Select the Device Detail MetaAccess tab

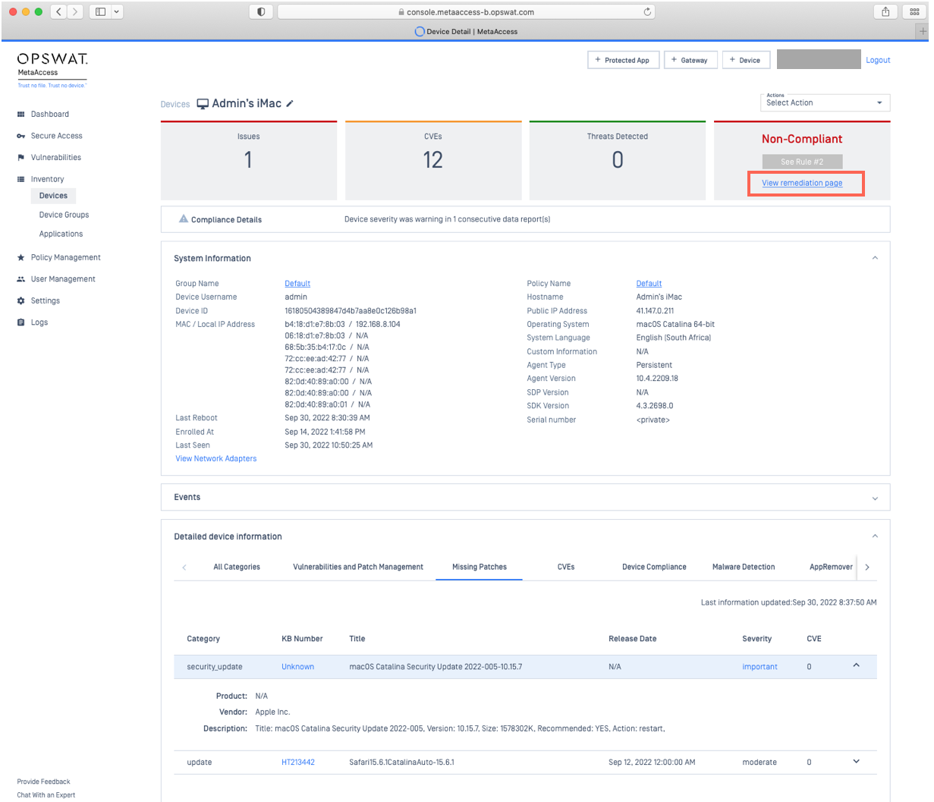tap(466, 31)
